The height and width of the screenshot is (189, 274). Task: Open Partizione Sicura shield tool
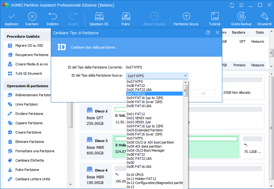point(186,17)
